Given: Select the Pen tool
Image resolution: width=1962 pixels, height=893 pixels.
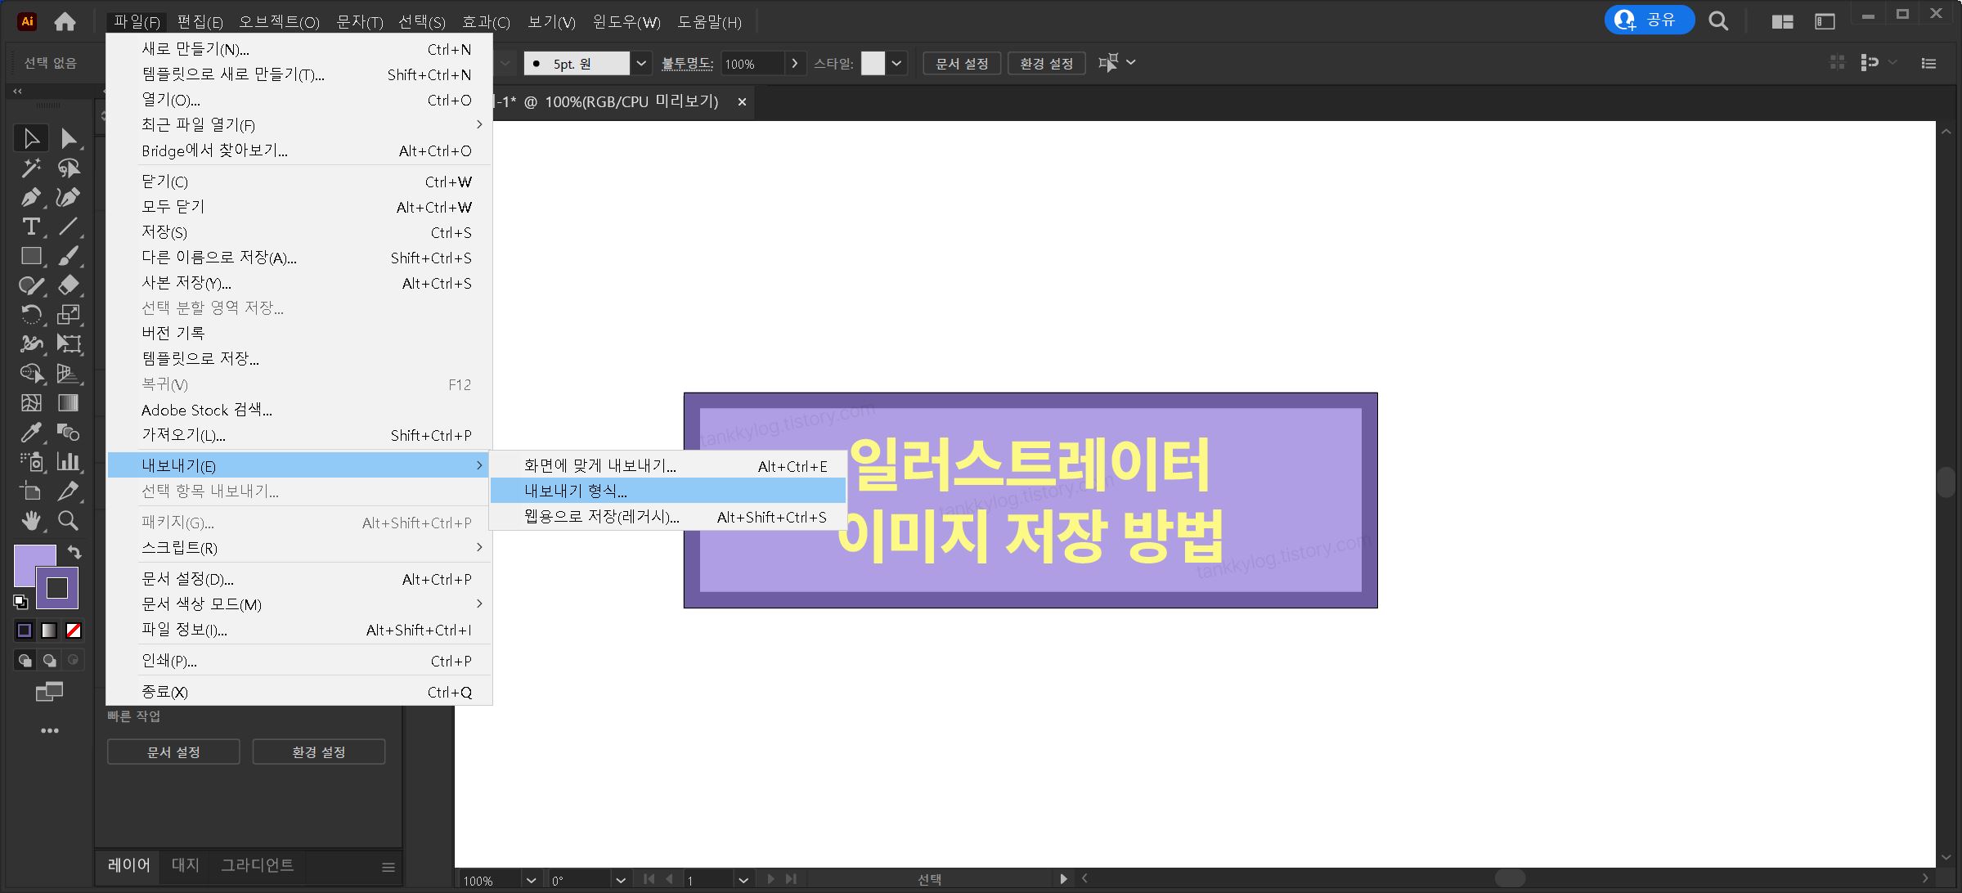Looking at the screenshot, I should [x=31, y=197].
